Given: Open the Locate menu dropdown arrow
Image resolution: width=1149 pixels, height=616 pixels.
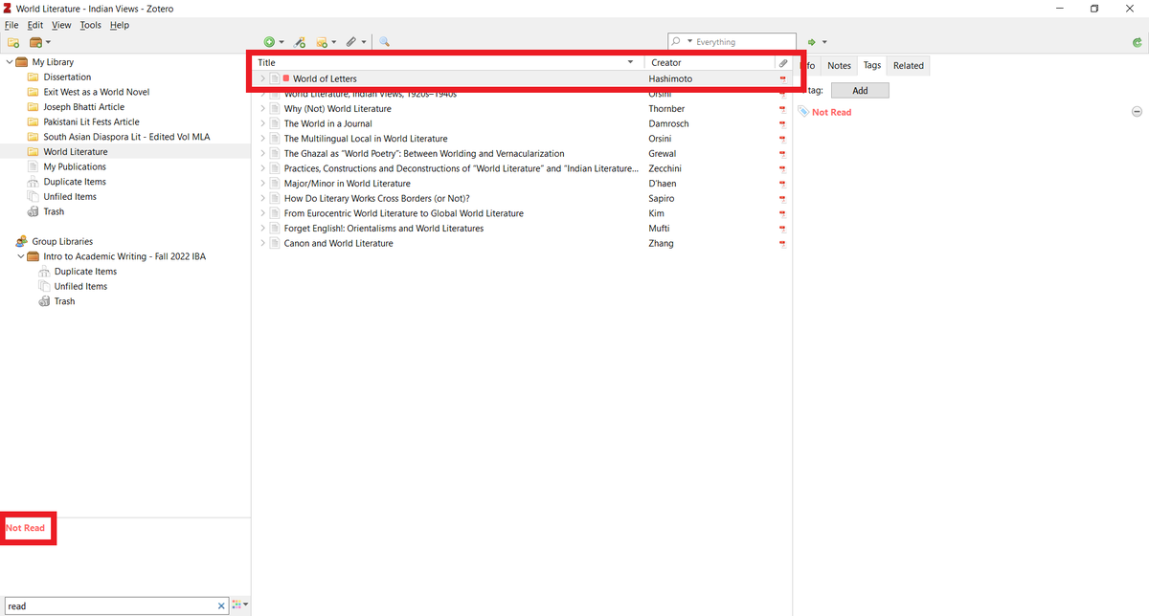Looking at the screenshot, I should click(x=823, y=42).
